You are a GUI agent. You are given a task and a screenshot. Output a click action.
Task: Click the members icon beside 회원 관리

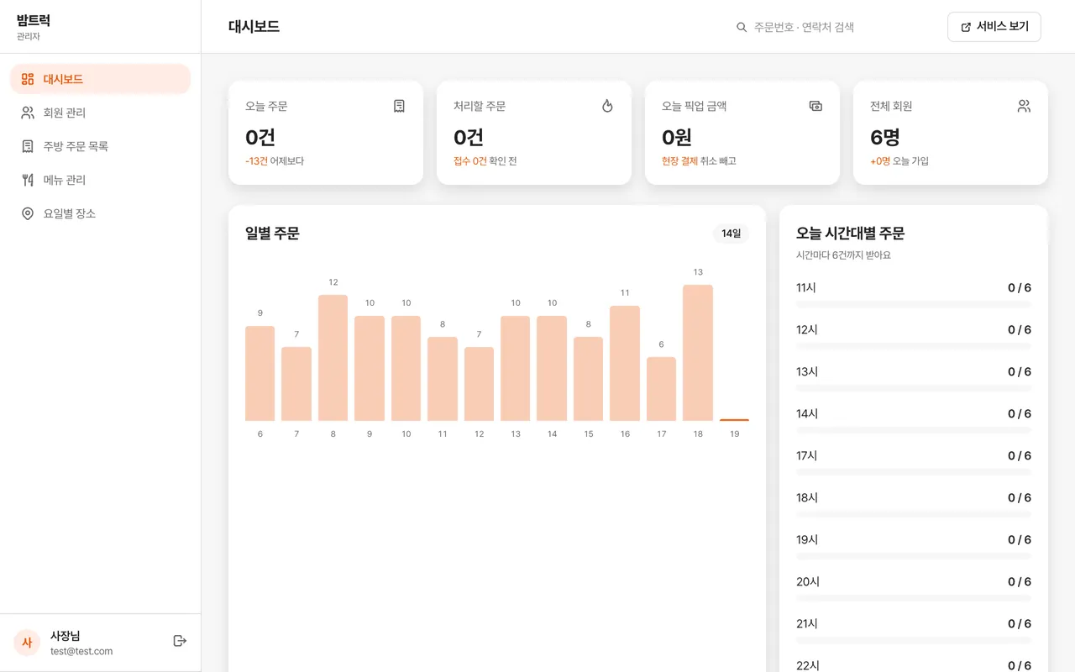pos(28,113)
